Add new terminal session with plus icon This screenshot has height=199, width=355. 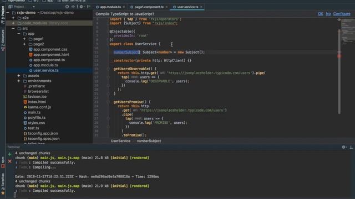[x=9, y=154]
